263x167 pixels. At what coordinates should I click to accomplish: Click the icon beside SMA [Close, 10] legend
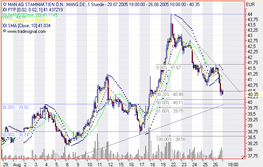click(x=5, y=26)
